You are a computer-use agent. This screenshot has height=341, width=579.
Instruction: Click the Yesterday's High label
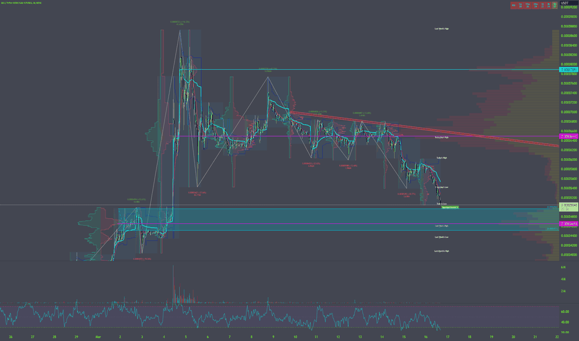[442, 137]
